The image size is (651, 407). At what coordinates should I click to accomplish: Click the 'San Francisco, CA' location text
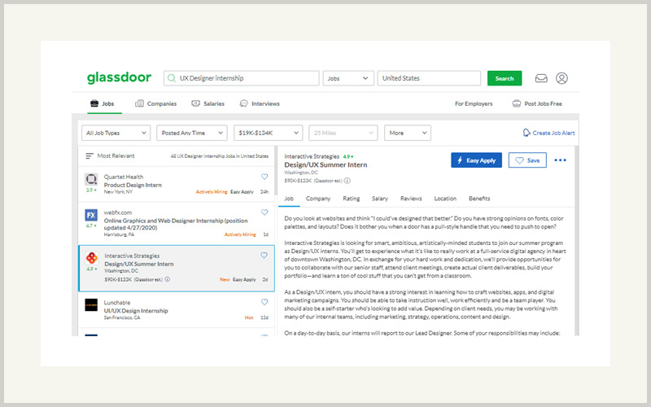coord(122,317)
